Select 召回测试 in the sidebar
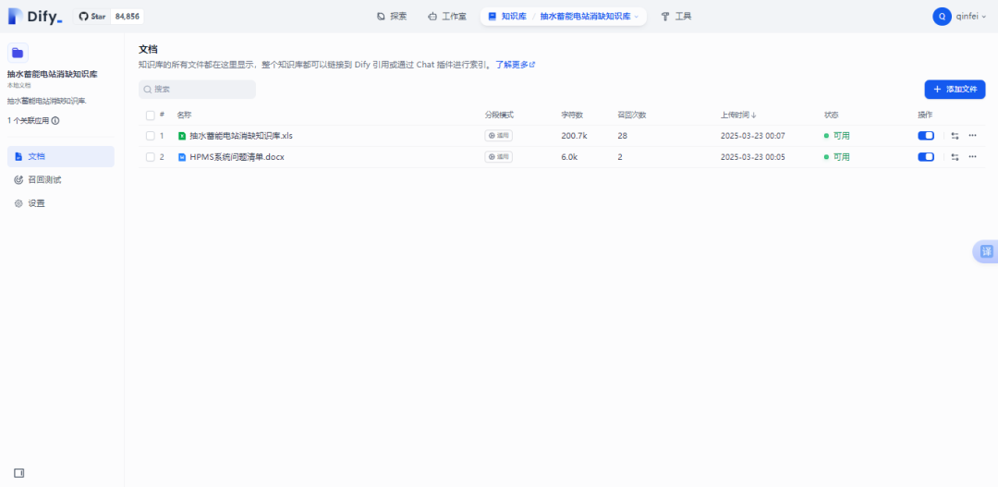The image size is (998, 487). [x=61, y=180]
